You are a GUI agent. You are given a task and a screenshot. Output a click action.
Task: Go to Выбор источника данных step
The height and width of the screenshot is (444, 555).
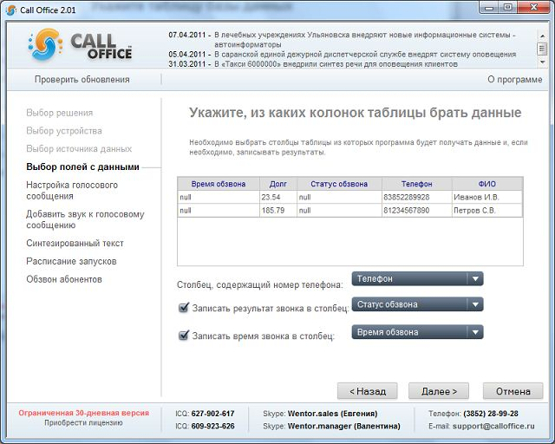click(x=79, y=148)
